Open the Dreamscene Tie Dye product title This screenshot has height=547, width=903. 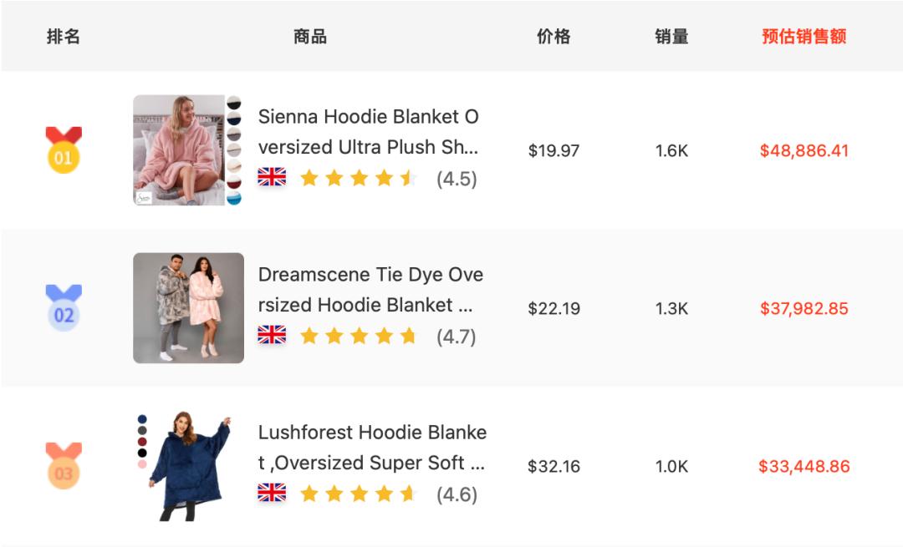pos(370,290)
